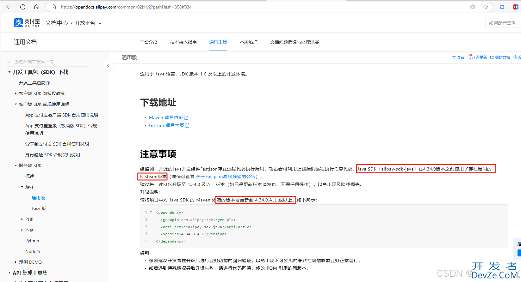521x282 pixels.
Task: Open App 支付宝登录（极简版 SDK）合规使用说明
Action: click(x=61, y=129)
